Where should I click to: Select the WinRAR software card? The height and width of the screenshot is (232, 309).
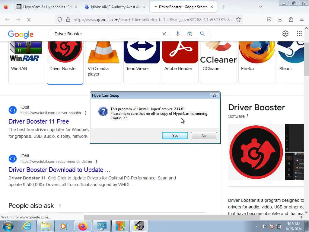click(27, 62)
